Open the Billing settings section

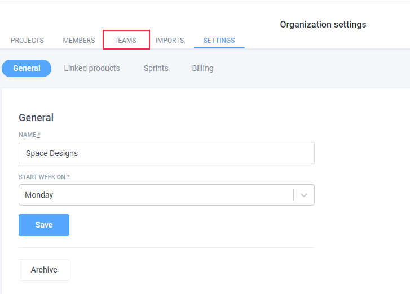tap(202, 68)
